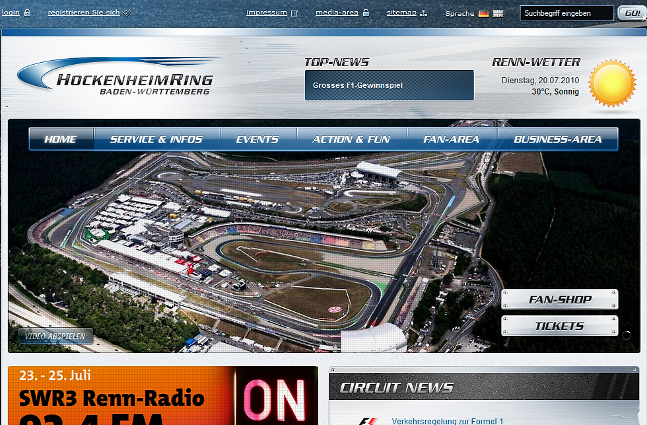
Task: Switch language with the British flag
Action: [498, 14]
